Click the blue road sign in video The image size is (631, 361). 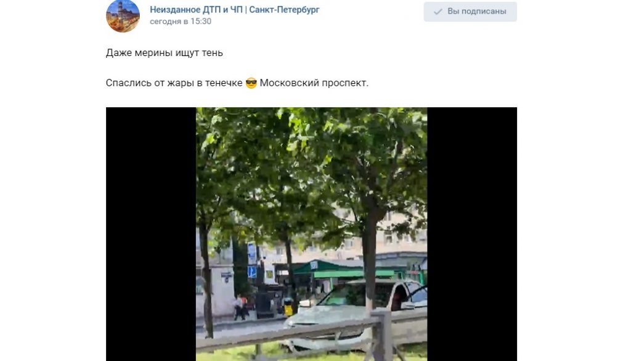pyautogui.click(x=252, y=272)
